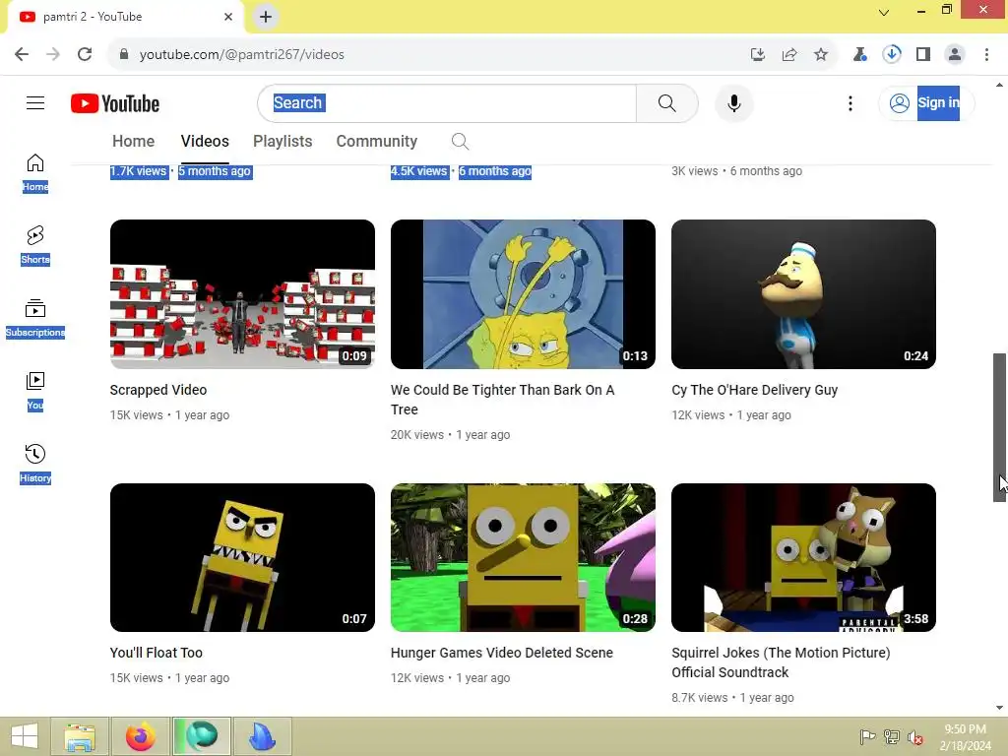Click 'Cy The O'Hare Delivery Guy' title
1008x756 pixels.
(x=755, y=390)
